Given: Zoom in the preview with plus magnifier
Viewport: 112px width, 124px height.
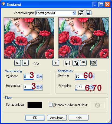Looking at the screenshot, I should pyautogui.click(x=25, y=63).
